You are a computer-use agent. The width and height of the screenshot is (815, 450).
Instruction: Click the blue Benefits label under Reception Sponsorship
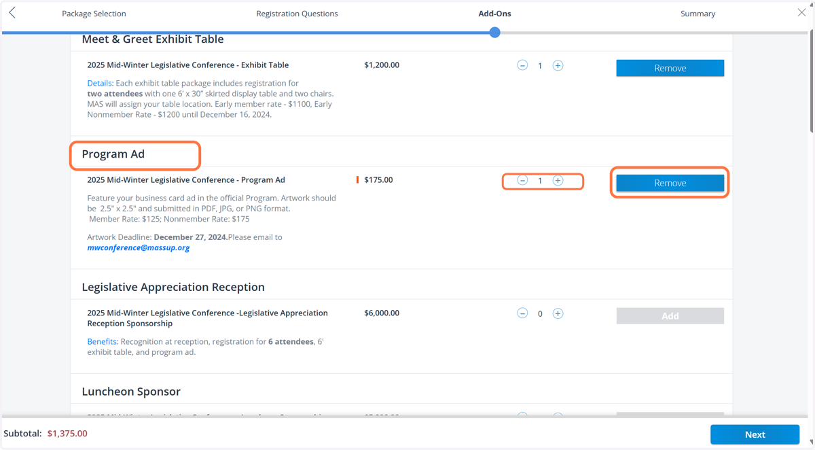102,342
